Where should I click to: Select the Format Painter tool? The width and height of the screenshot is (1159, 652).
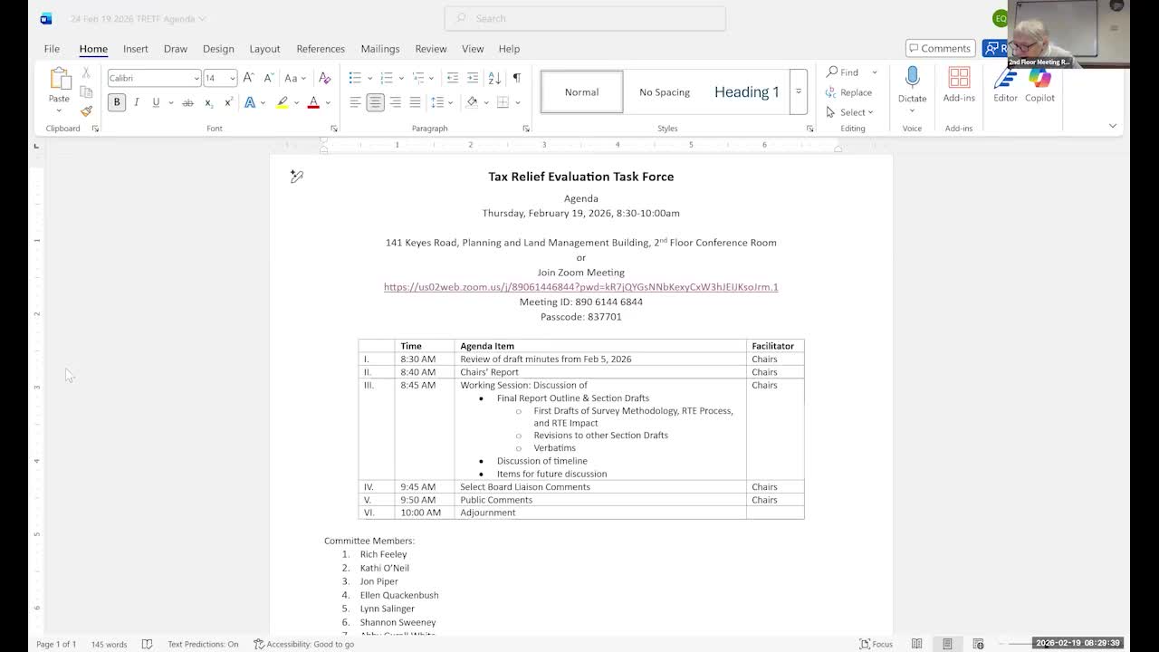click(x=86, y=112)
